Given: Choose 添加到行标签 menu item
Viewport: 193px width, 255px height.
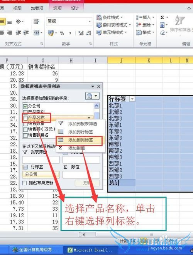Looking at the screenshot, I should [x=80, y=132].
